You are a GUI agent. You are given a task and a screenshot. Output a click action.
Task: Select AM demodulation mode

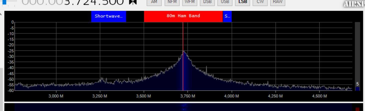click(154, 2)
